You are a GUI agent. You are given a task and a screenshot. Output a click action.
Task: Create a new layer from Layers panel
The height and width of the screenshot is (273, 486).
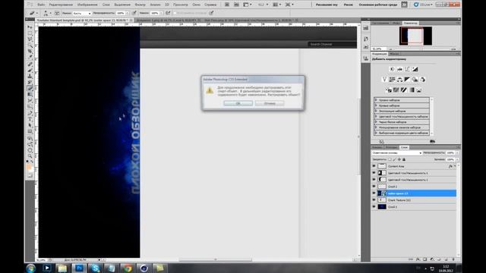446,259
